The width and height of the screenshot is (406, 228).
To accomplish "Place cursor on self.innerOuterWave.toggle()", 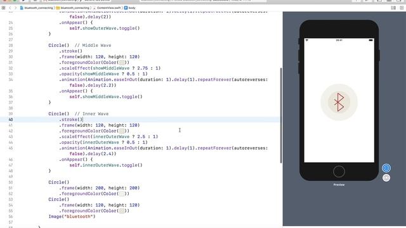I will 106,165.
